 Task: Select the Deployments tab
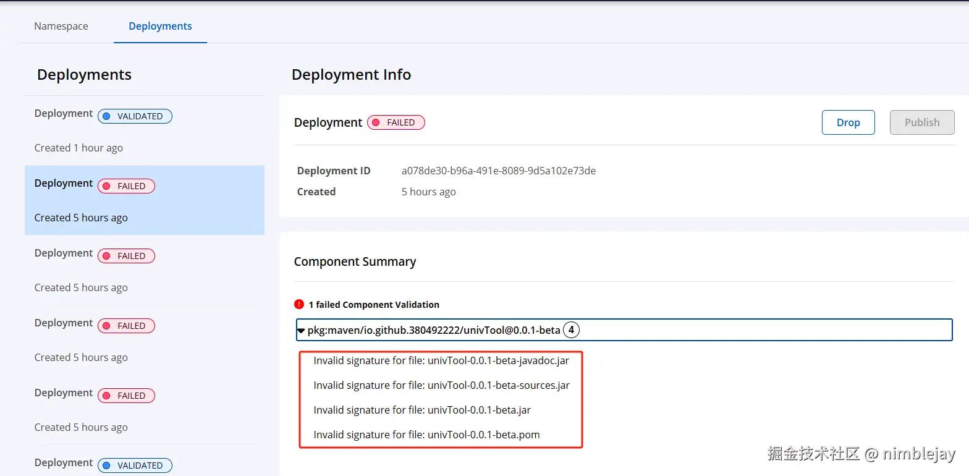click(x=160, y=26)
